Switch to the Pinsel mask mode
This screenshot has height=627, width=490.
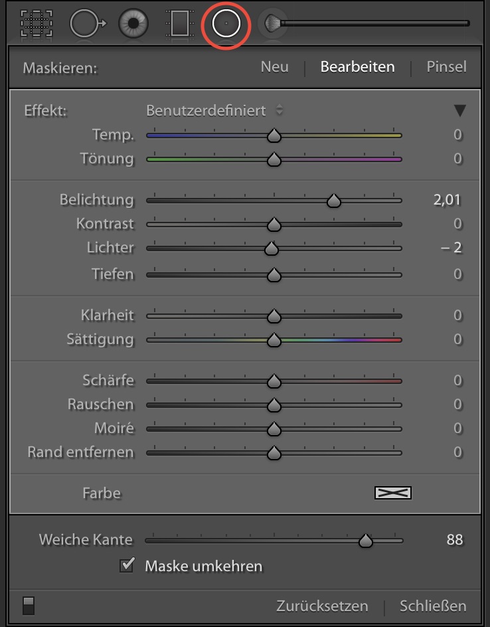click(x=446, y=67)
